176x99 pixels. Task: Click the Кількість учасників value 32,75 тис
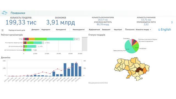(146, 20)
